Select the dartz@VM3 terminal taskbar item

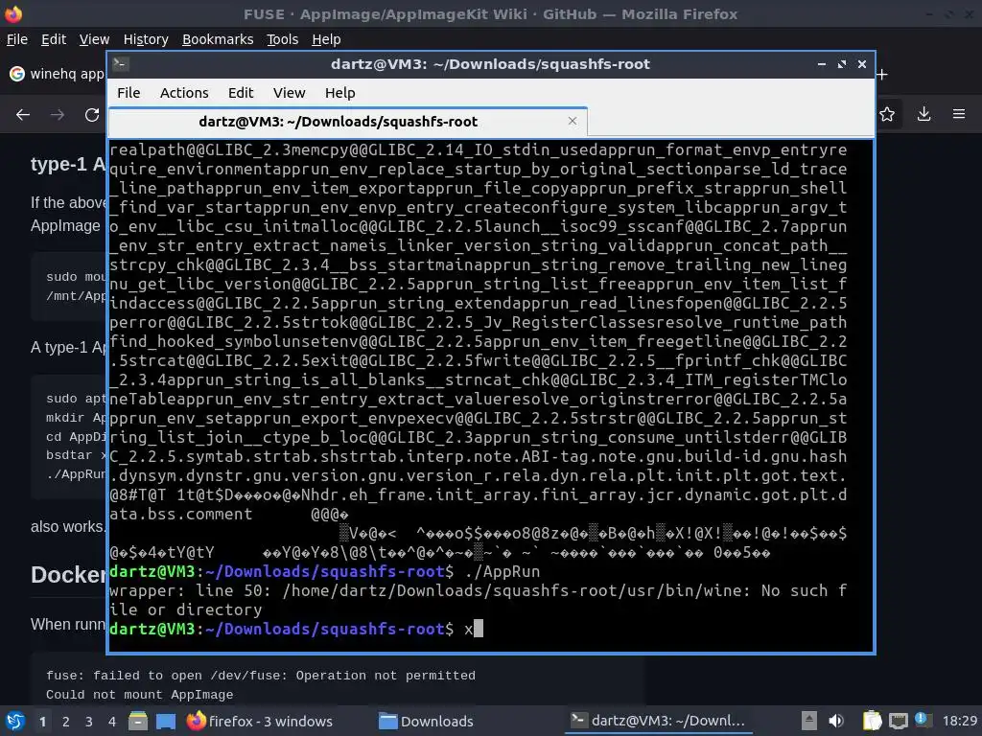pos(658,721)
